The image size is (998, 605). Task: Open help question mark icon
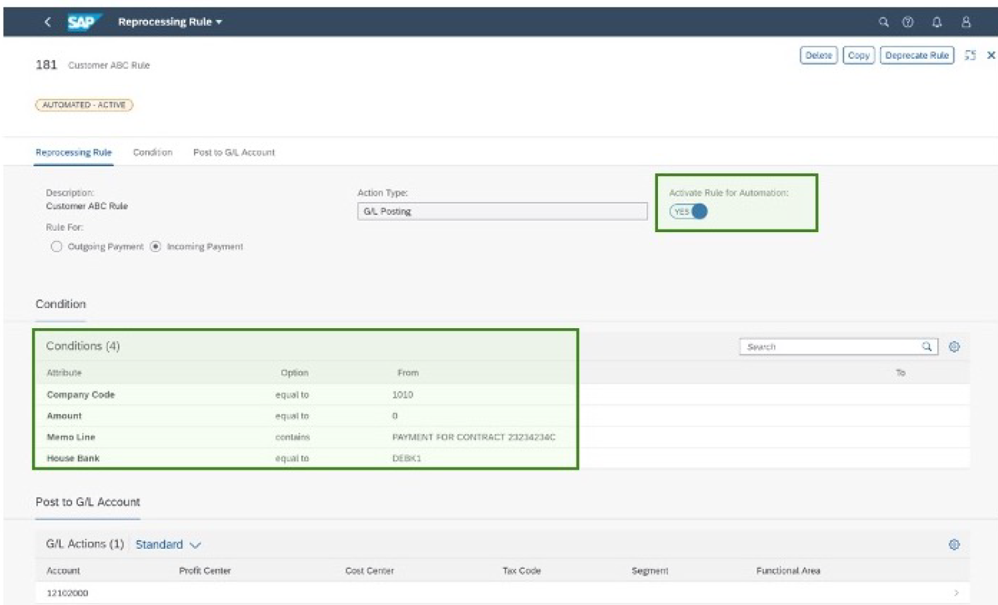(907, 22)
